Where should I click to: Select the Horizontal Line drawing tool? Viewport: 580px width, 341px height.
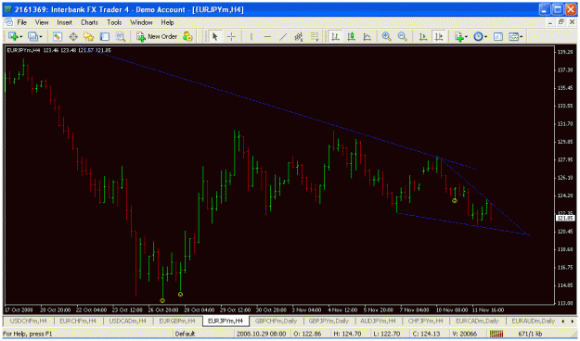[267, 36]
